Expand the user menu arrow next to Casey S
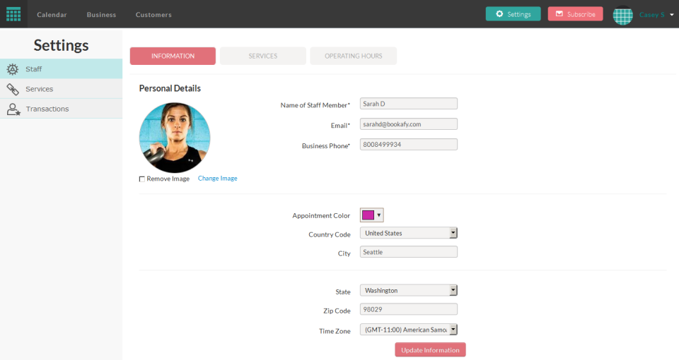 (x=672, y=15)
